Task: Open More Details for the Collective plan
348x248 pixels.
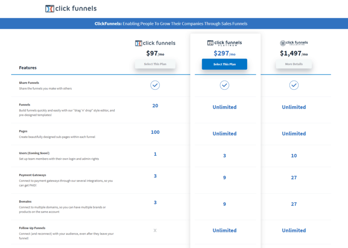Action: click(294, 64)
